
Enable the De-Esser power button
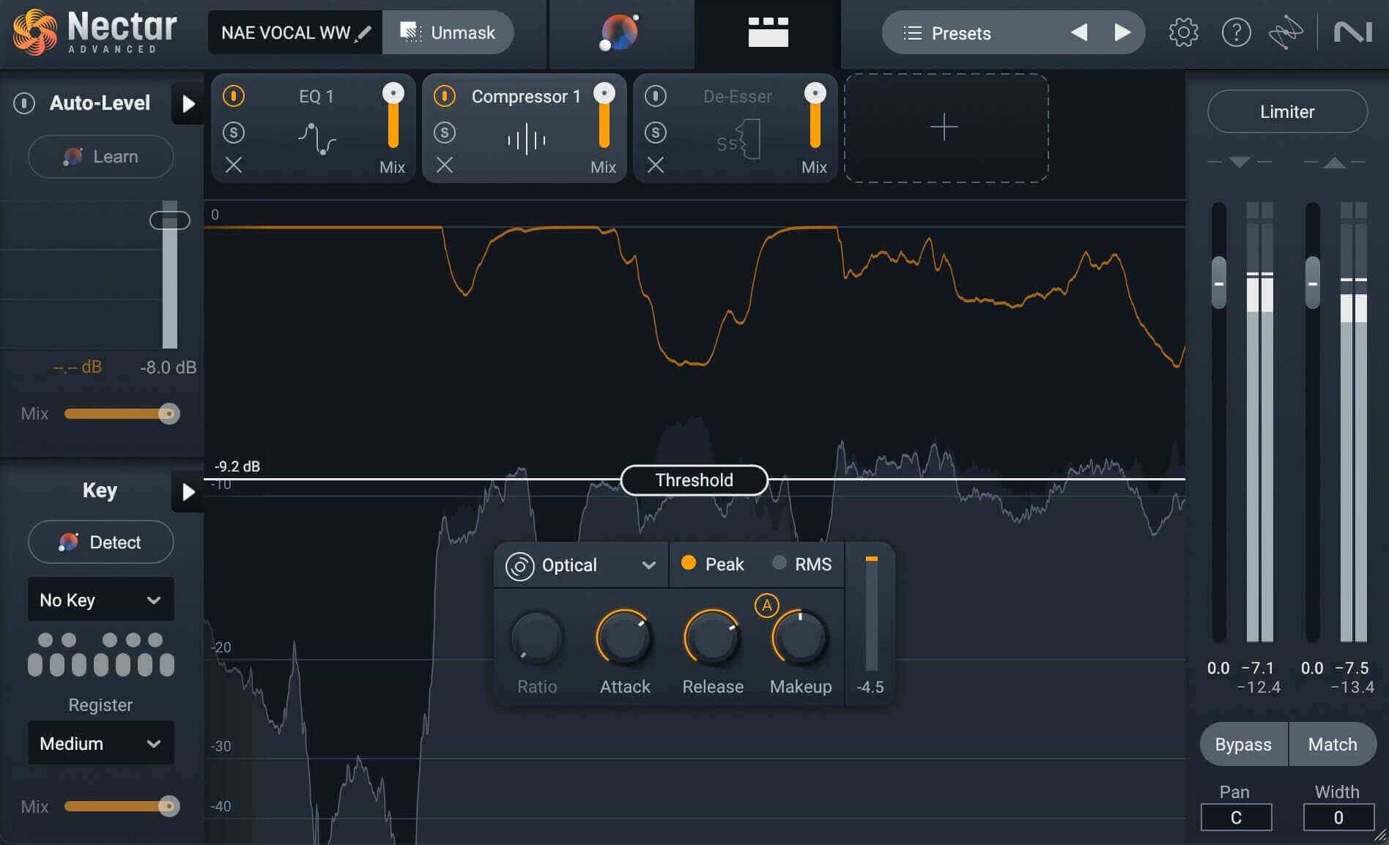coord(656,96)
